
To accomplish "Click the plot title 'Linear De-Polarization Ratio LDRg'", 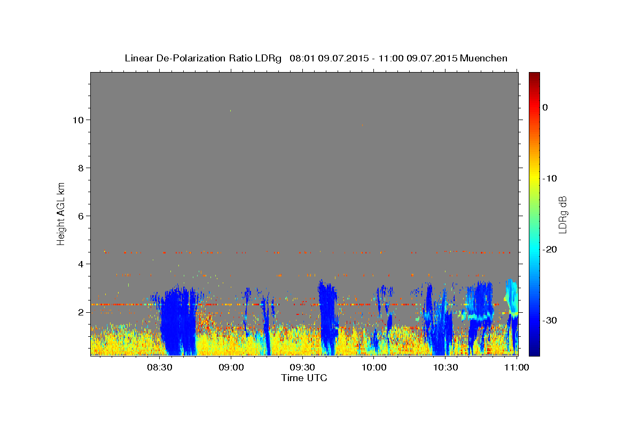I will click(x=203, y=58).
